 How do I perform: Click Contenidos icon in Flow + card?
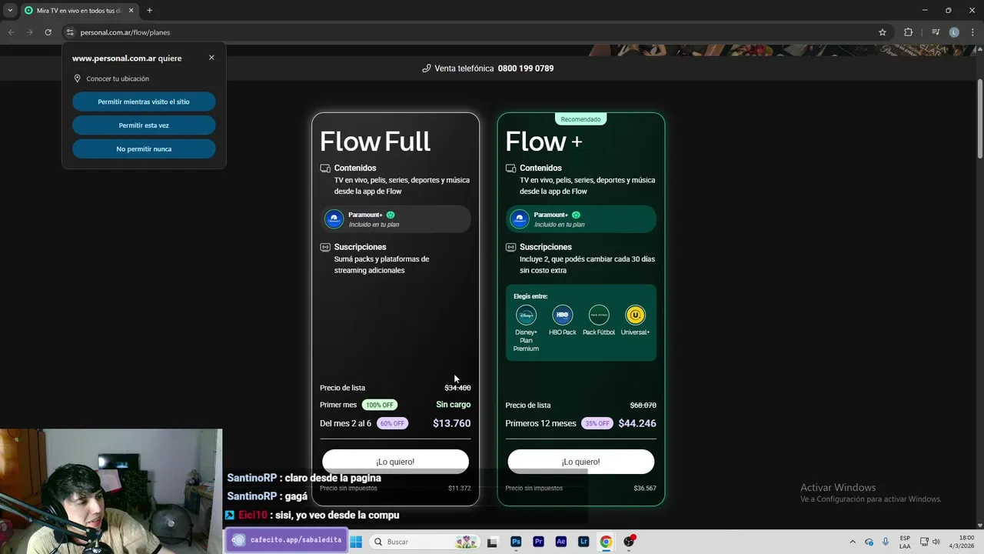510,168
